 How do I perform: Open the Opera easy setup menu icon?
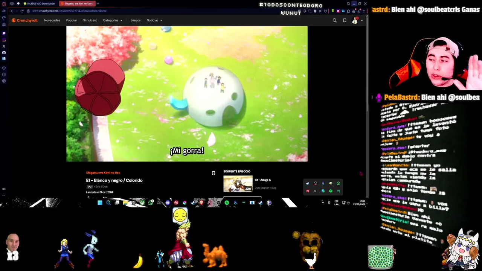coord(364,11)
